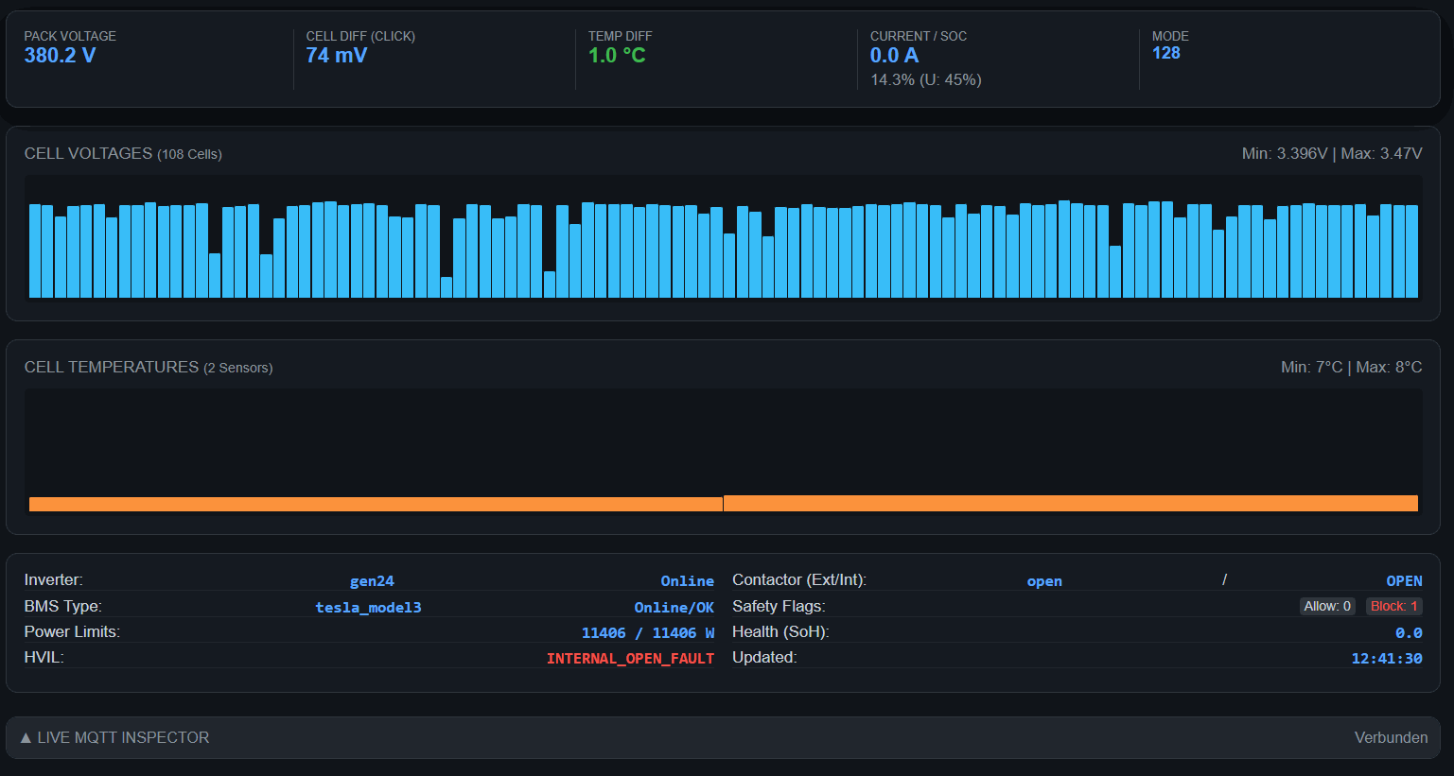Select the first cell voltage bar
This screenshot has height=776, width=1454.
(x=35, y=250)
